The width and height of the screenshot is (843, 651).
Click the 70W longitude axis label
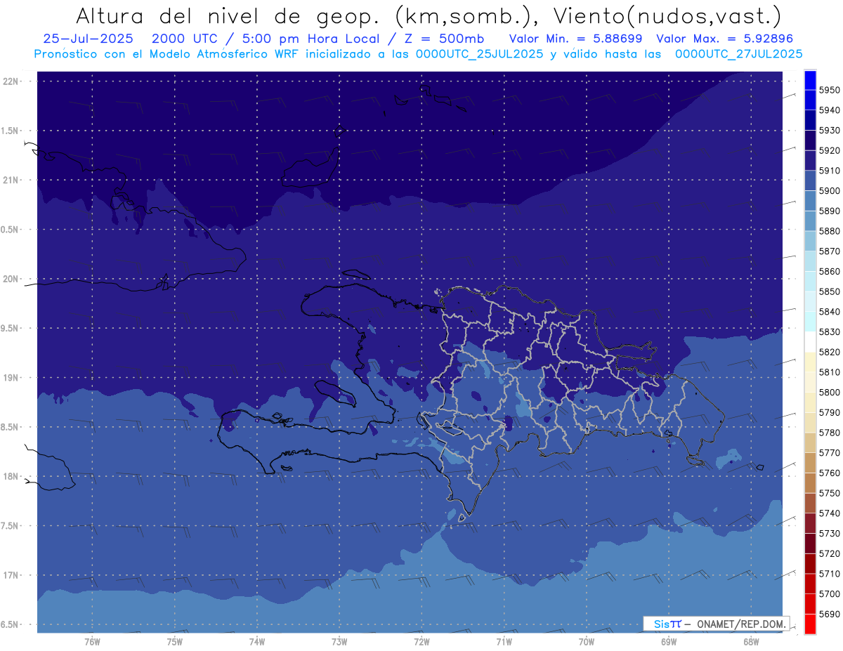click(x=587, y=641)
